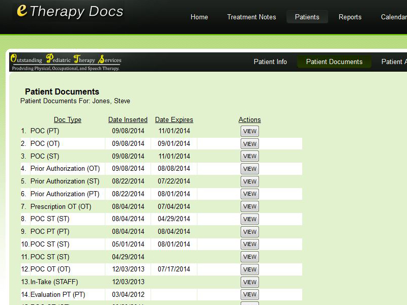
Task: View Prior Authorization (ST) document
Action: (249, 181)
